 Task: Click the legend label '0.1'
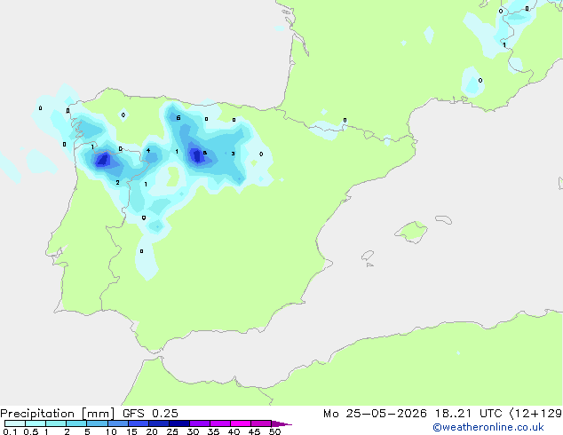[10, 431]
